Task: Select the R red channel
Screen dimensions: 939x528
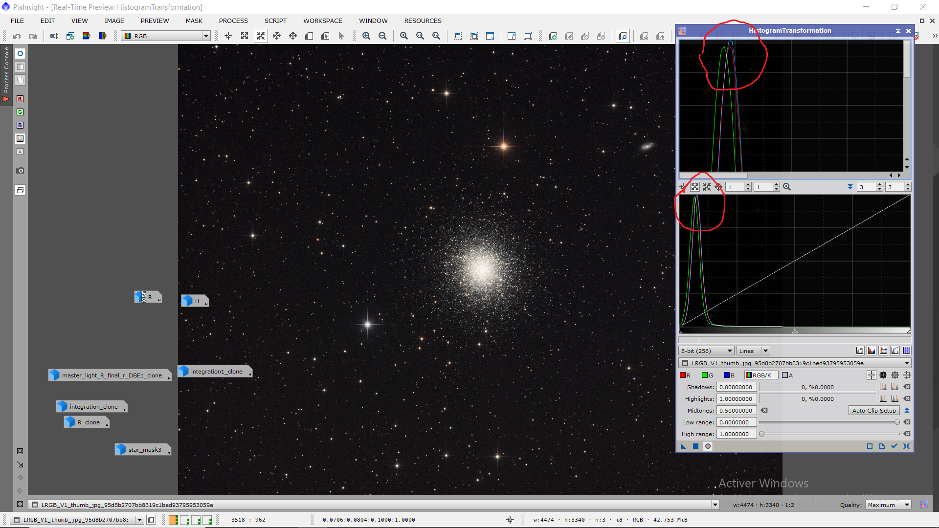Action: pos(685,375)
